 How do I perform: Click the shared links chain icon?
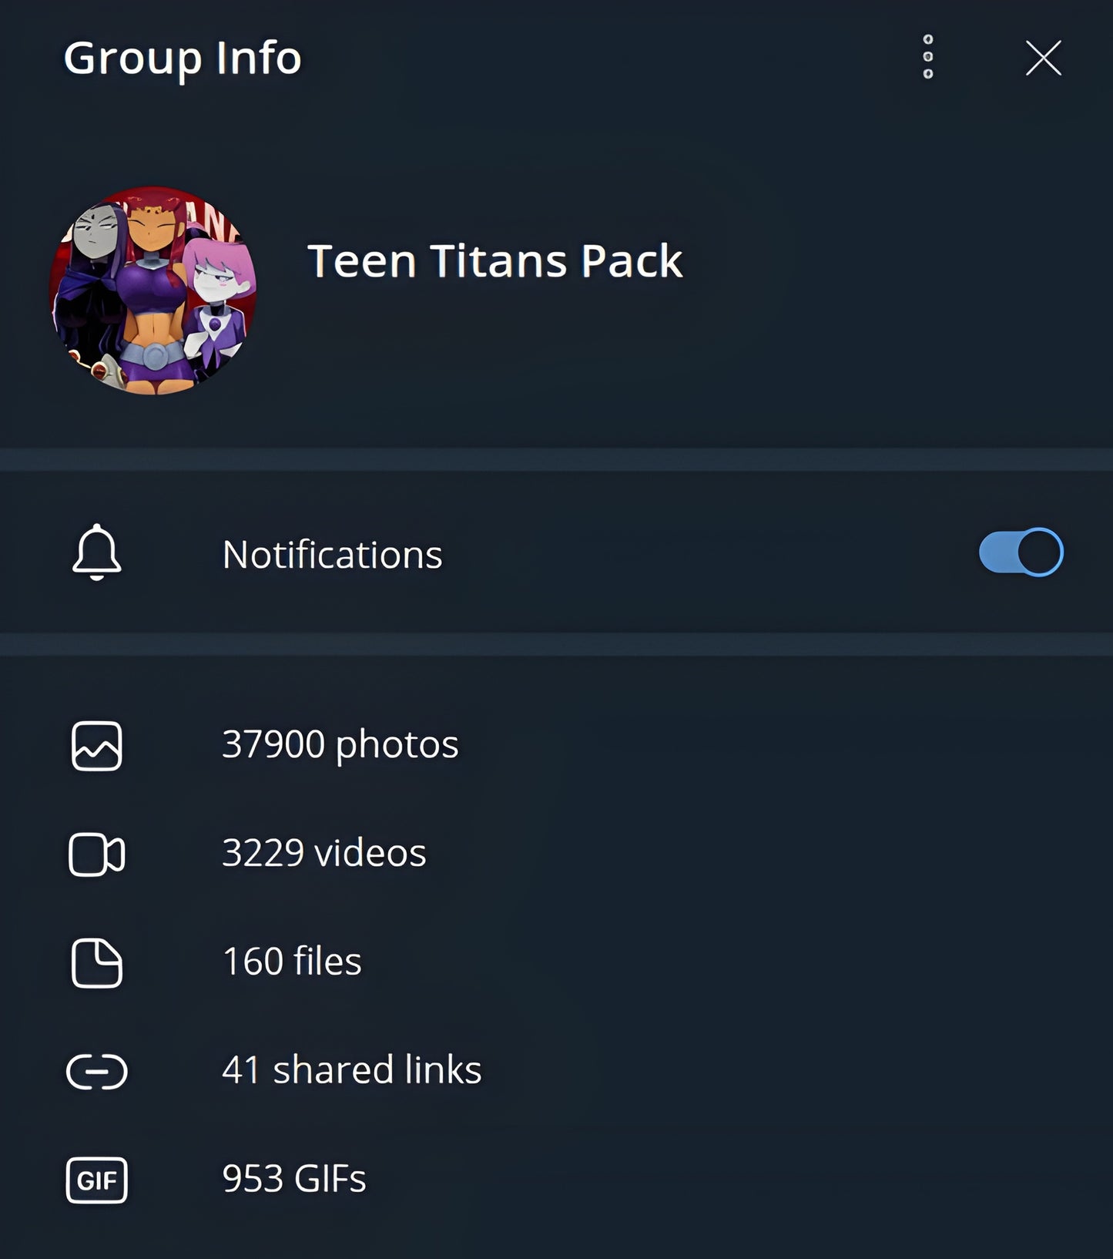(x=97, y=1072)
